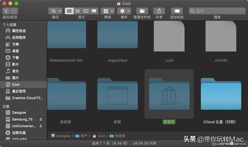Select the Desktop (桌面) folder icon
This screenshot has width=248, height=147.
117,94
